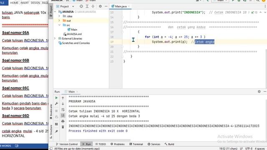Select Scratches and Consoles item

(x=74, y=43)
